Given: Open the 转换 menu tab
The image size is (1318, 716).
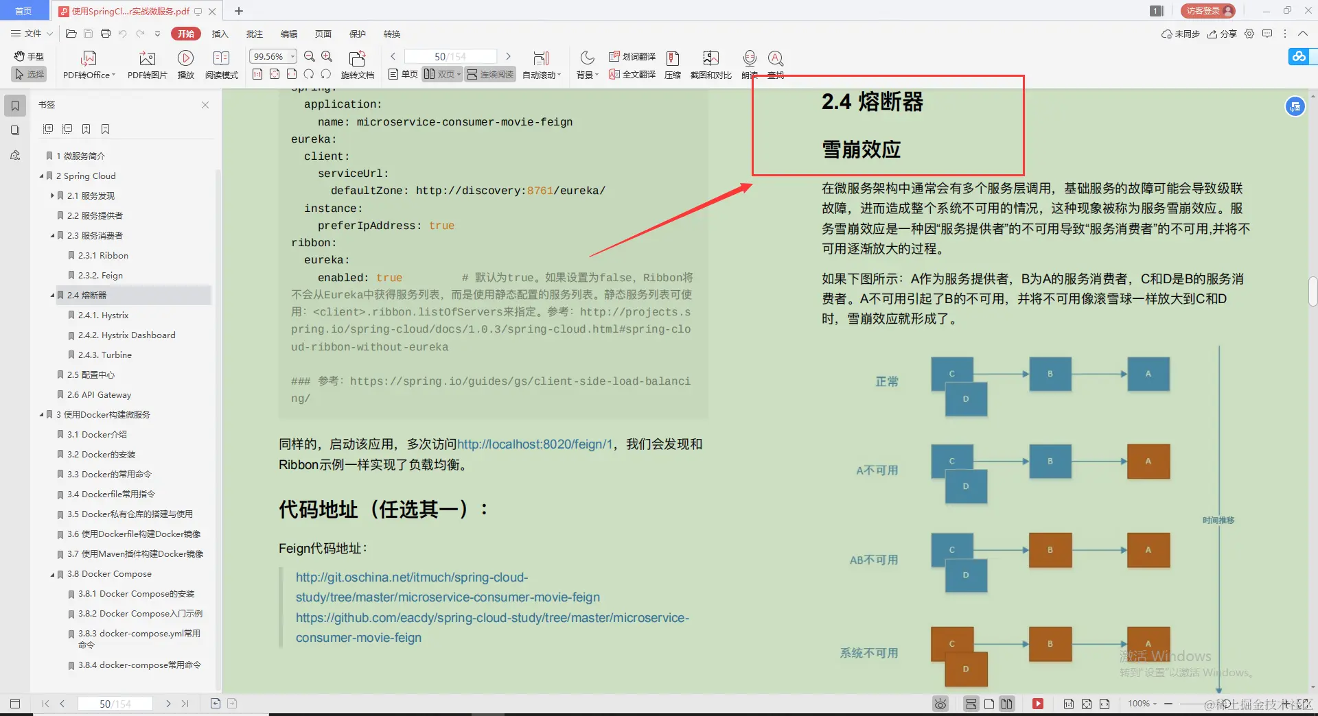Looking at the screenshot, I should [391, 34].
